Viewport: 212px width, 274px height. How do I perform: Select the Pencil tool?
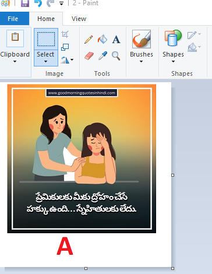point(89,40)
